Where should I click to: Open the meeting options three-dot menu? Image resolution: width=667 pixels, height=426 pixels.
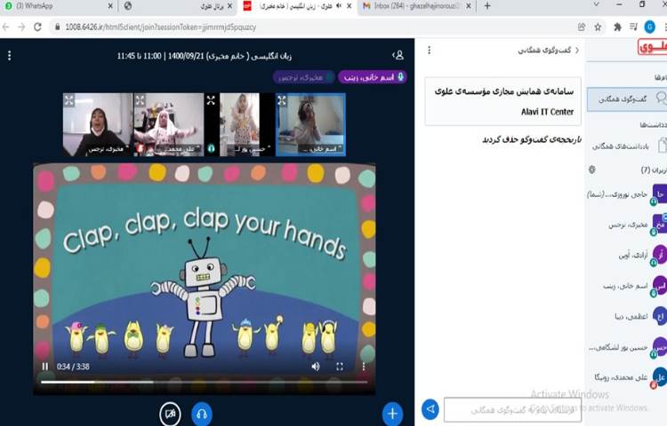[x=10, y=56]
